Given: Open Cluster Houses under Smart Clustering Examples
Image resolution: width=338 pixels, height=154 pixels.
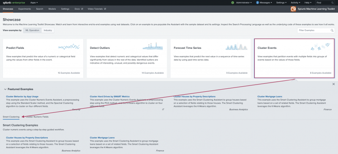Looking at the screenshot, I should tap(27, 138).
